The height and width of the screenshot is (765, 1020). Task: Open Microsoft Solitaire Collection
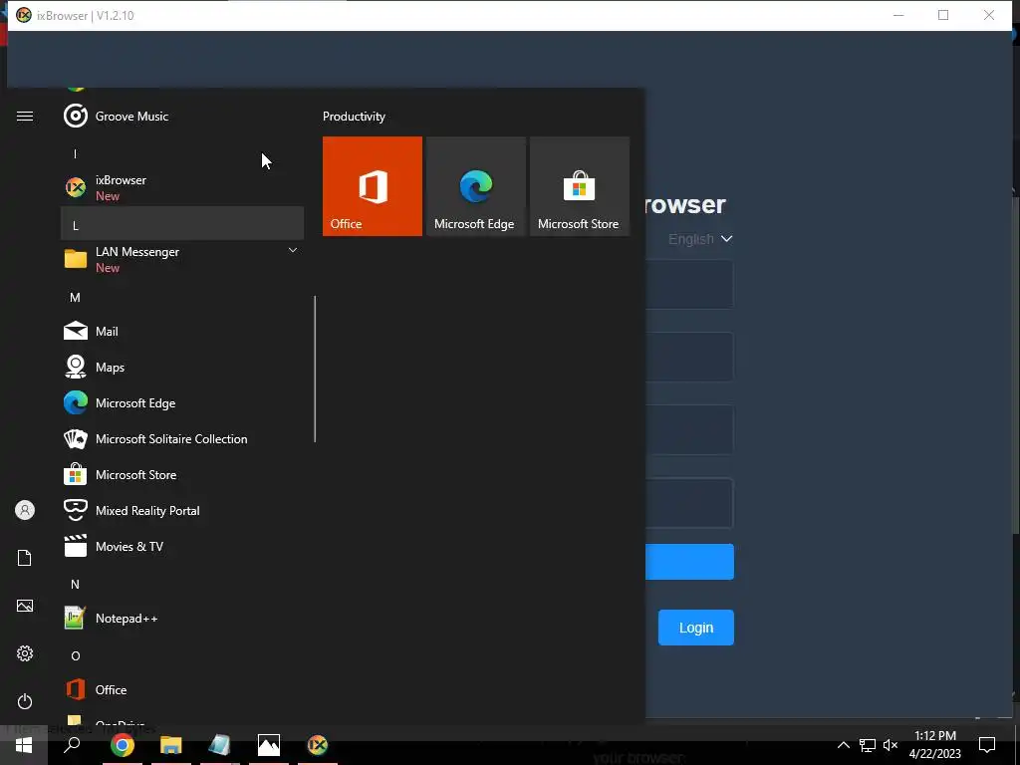pos(182,439)
